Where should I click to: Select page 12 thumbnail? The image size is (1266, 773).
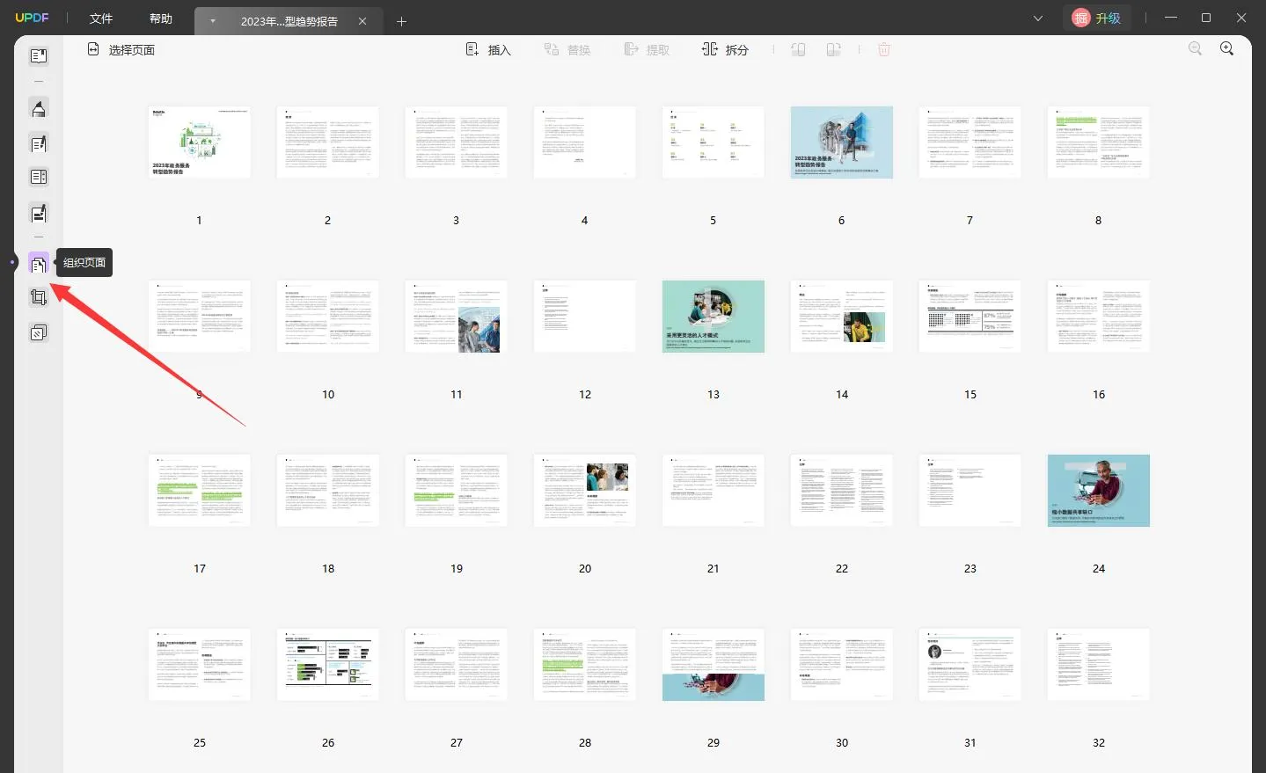585,317
